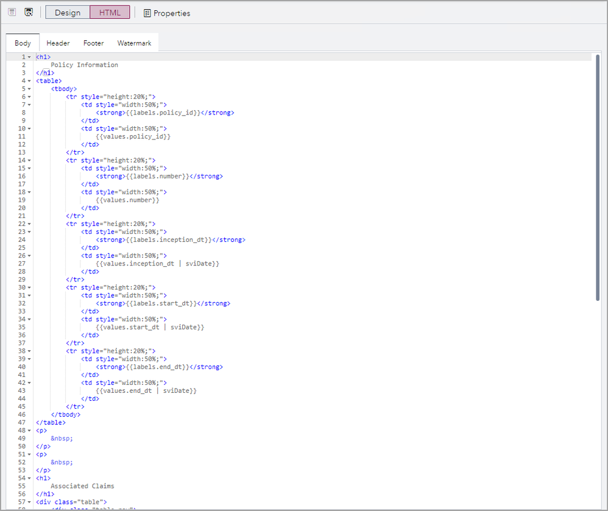
Task: Collapse the paragraph at line 48
Action: pos(29,431)
